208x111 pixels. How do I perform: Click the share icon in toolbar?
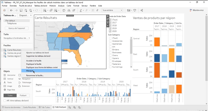pos(142,10)
